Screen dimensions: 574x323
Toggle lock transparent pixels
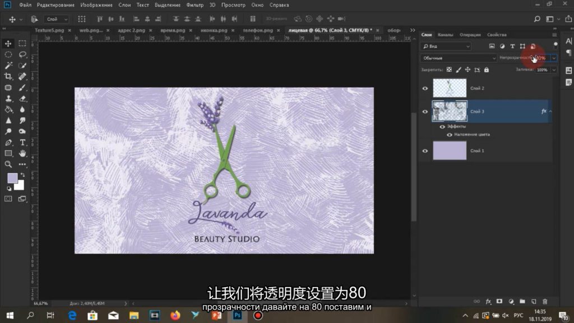449,70
